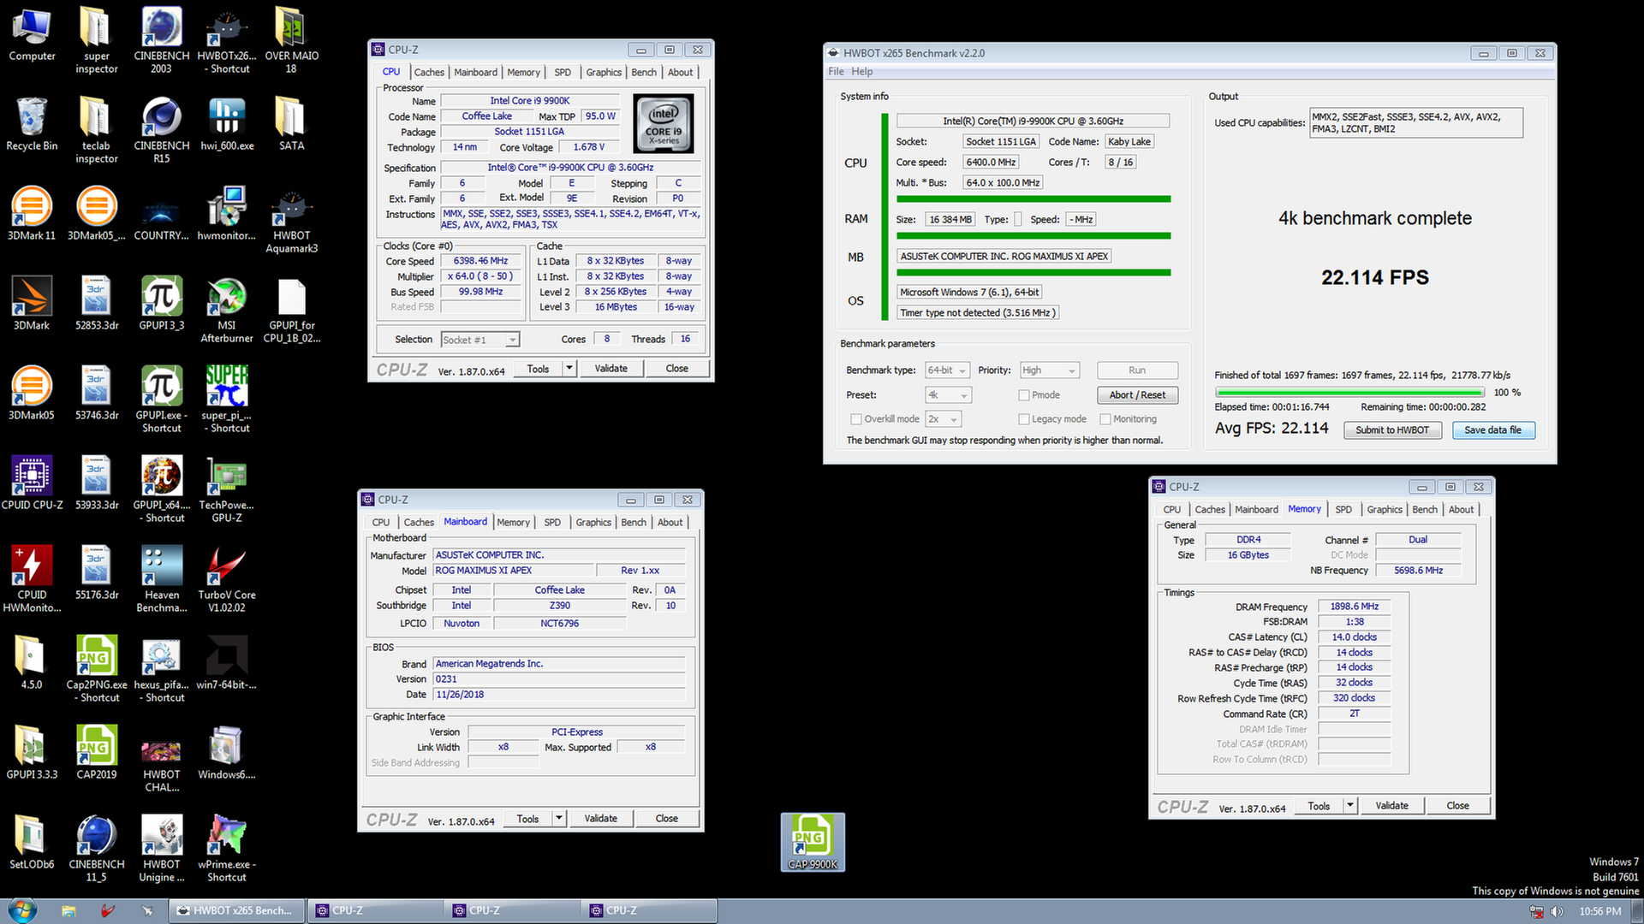
Task: Open the Help menu in HWBOT x265
Action: point(862,72)
